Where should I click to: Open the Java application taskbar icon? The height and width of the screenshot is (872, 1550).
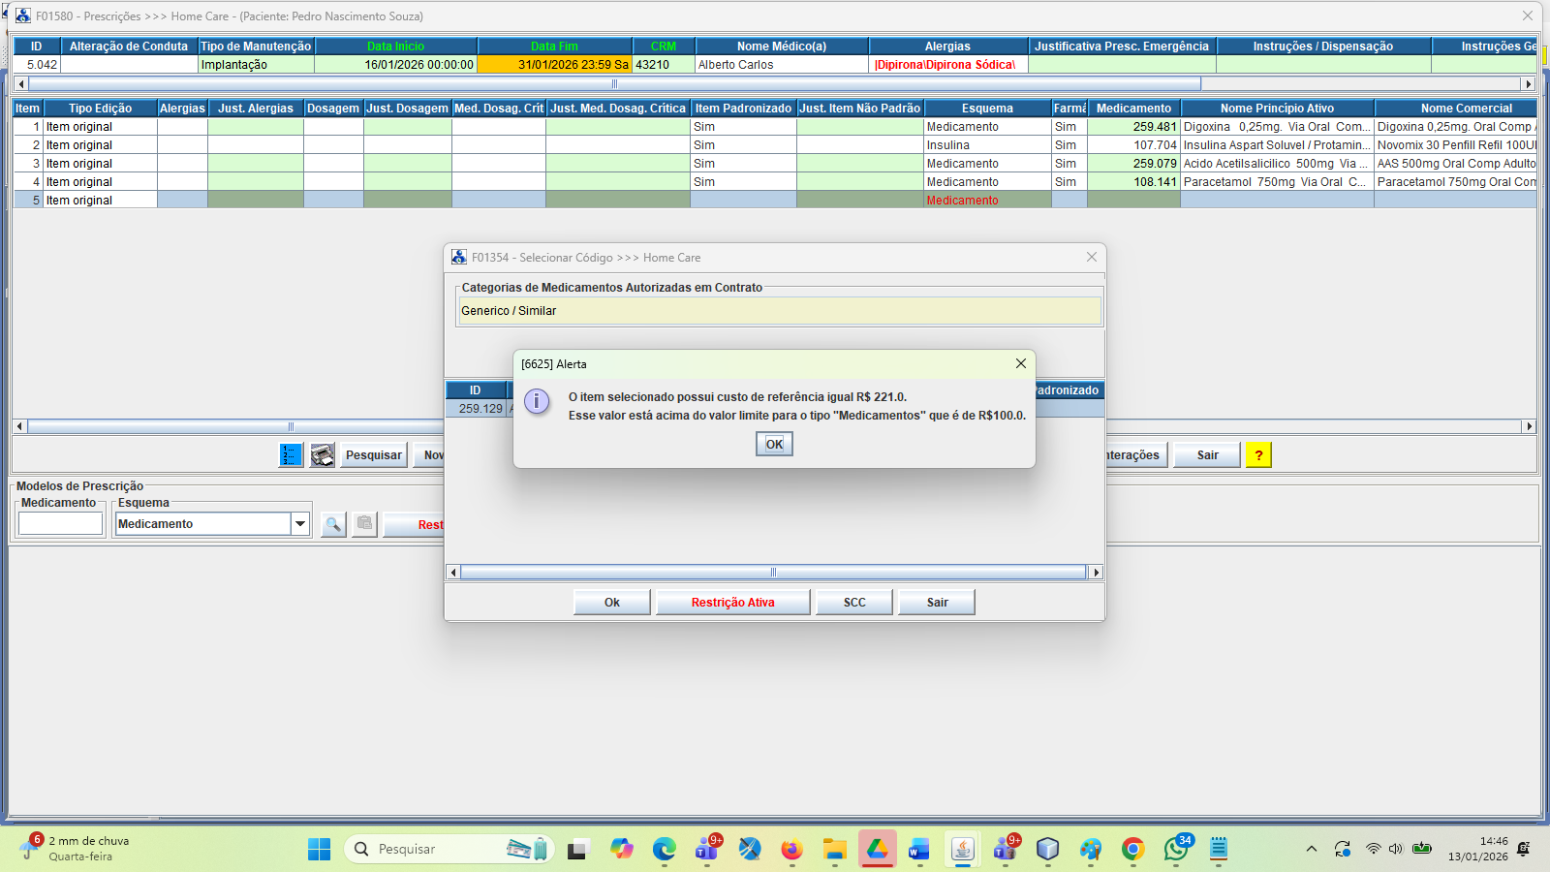962,850
